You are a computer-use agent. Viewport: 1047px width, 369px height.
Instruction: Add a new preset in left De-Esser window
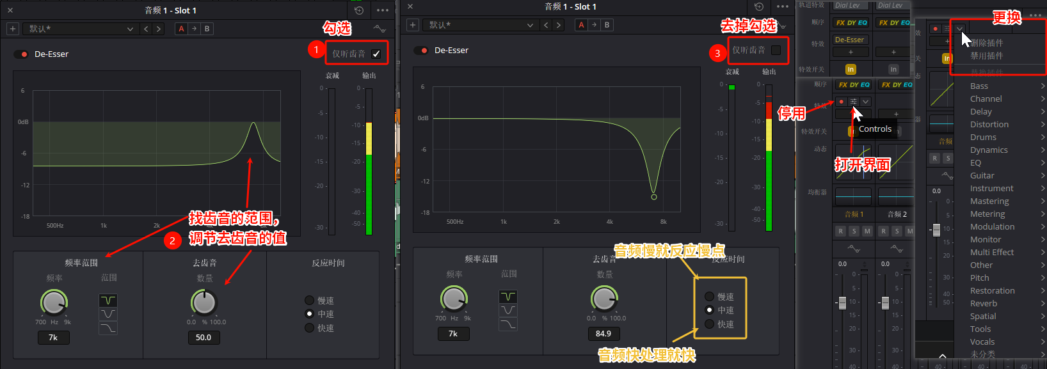tap(12, 29)
